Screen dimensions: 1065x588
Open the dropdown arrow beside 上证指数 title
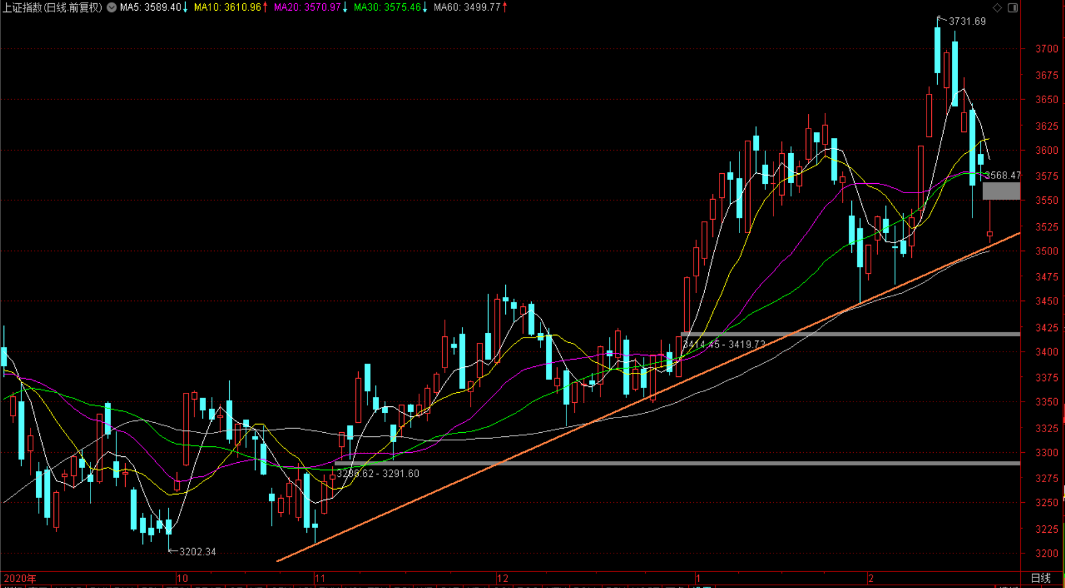tap(112, 7)
